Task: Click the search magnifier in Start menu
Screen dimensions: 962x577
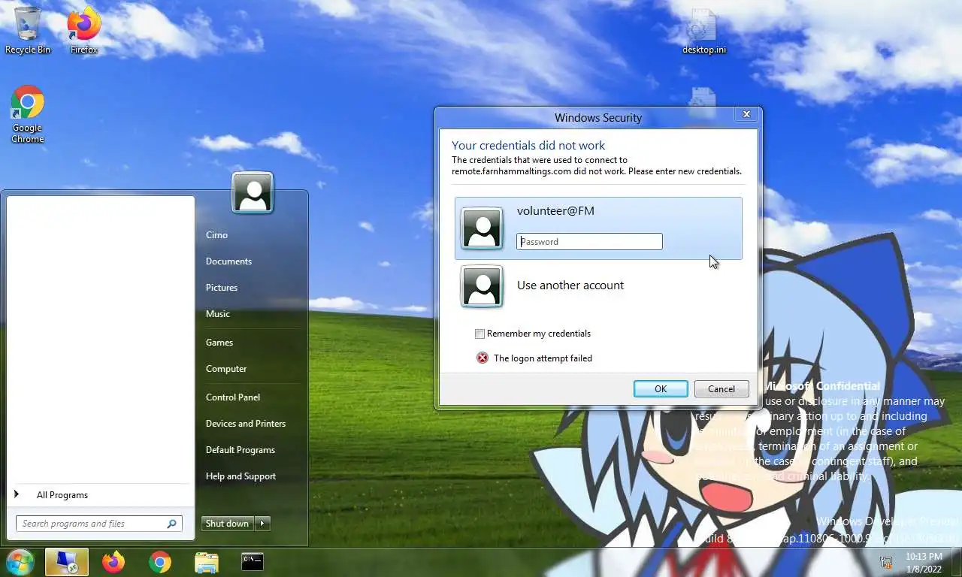Action: 171,524
